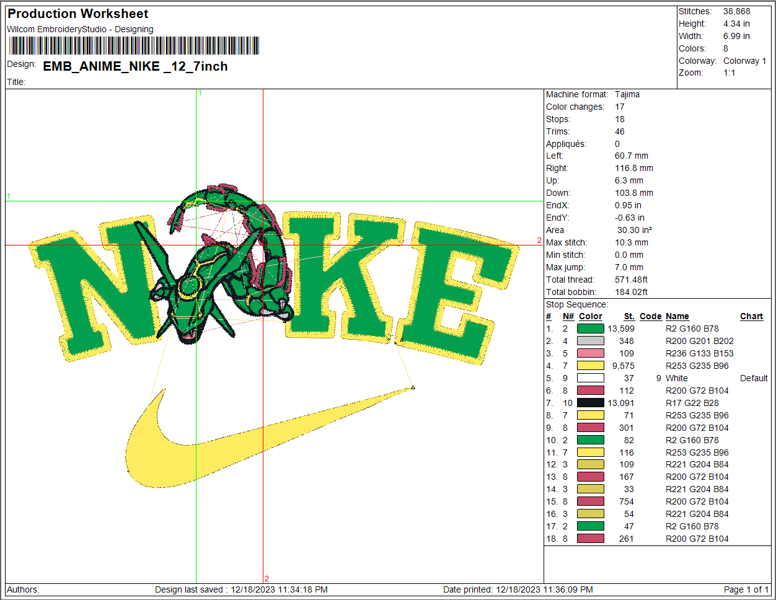The width and height of the screenshot is (776, 600).
Task: Click the black swatch in stop row 7
Action: pos(590,403)
